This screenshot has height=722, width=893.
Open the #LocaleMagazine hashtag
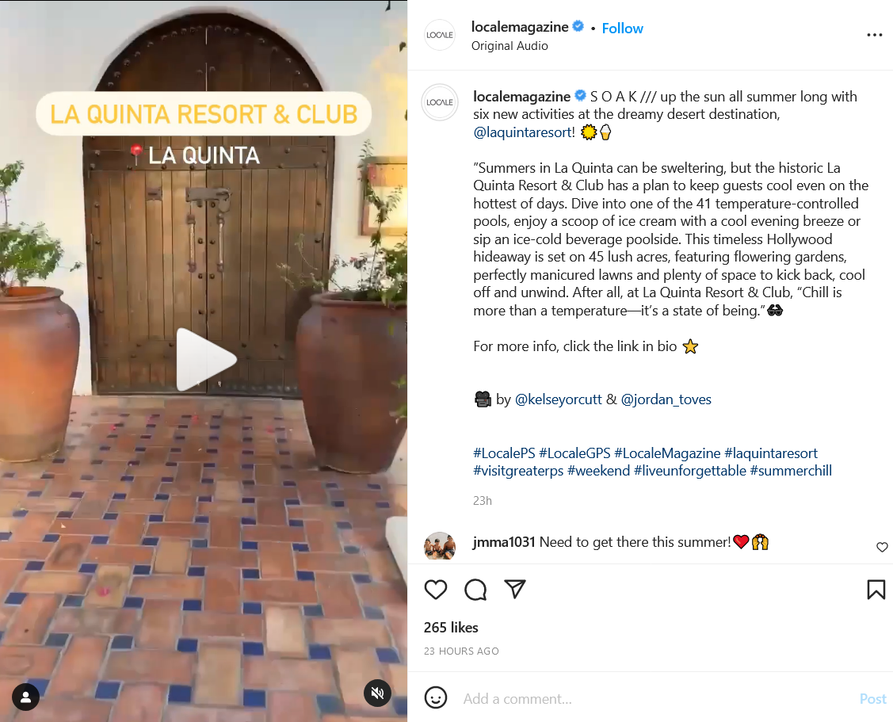[x=667, y=453]
